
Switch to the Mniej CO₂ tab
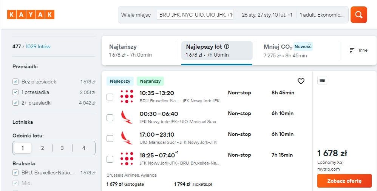click(x=297, y=51)
